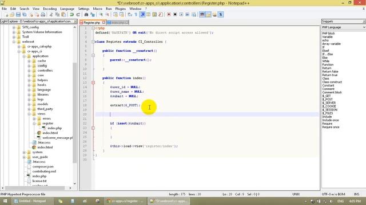
Task: Open the Light Explorer path dropdown
Action: 75,22
